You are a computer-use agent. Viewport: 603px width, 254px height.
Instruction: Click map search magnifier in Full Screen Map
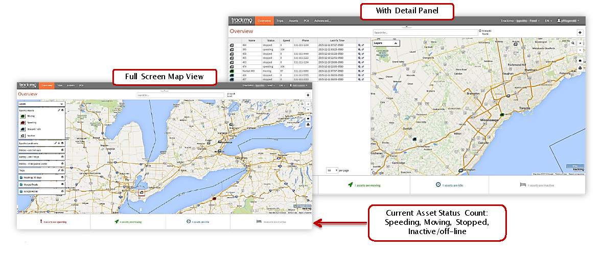pos(303,104)
